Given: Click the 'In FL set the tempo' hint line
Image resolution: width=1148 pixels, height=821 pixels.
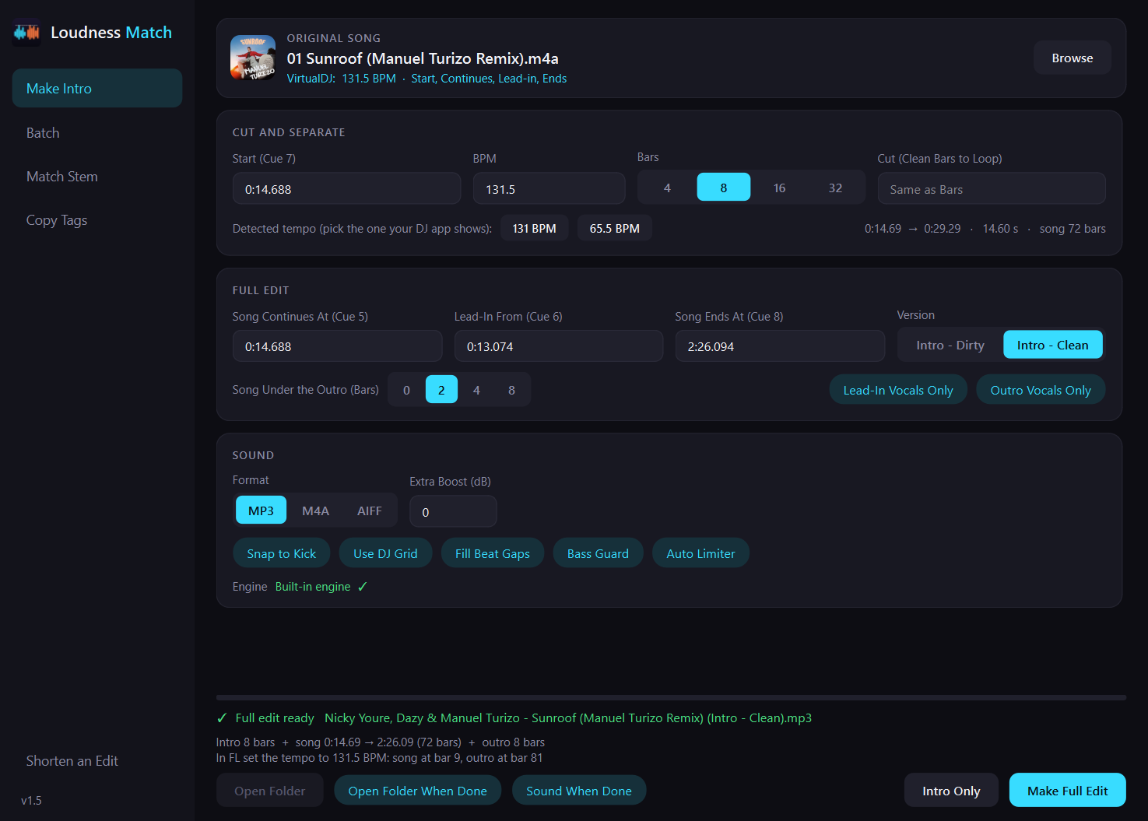Looking at the screenshot, I should (379, 757).
